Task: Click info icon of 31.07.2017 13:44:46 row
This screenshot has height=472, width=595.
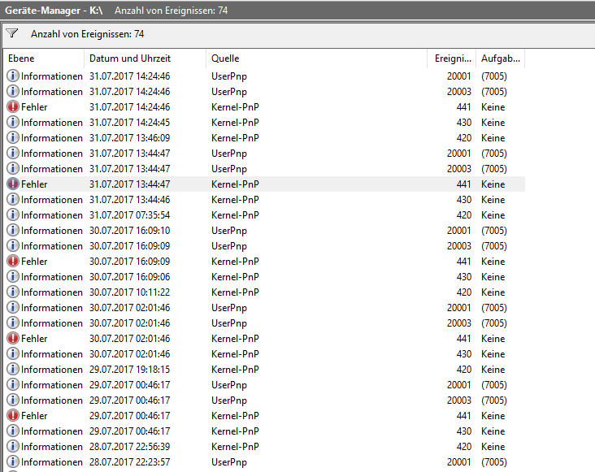Action: click(13, 199)
